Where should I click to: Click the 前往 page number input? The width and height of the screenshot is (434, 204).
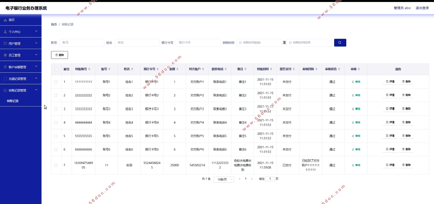[x=270, y=179]
